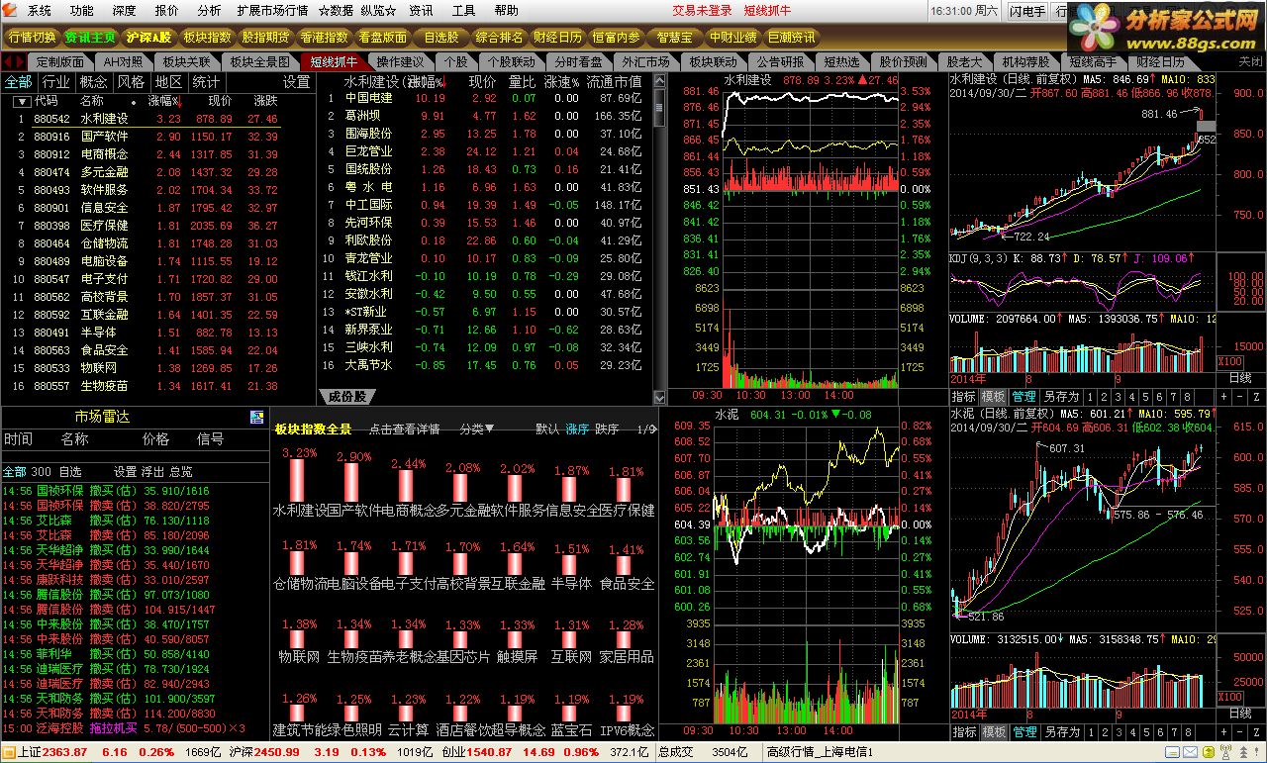
Task: Toggle 指标 on the 水泥 chart footer
Action: click(x=964, y=732)
